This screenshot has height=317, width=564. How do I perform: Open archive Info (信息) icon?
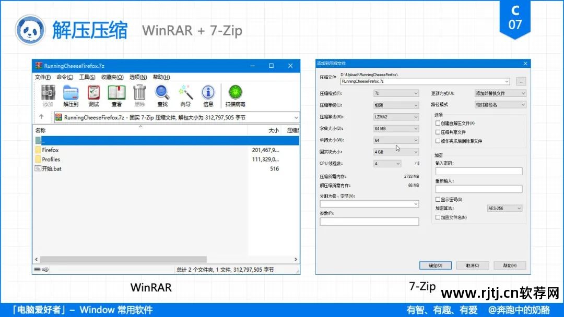[208, 96]
